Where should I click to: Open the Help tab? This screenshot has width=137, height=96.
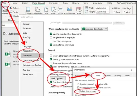coord(110,3)
